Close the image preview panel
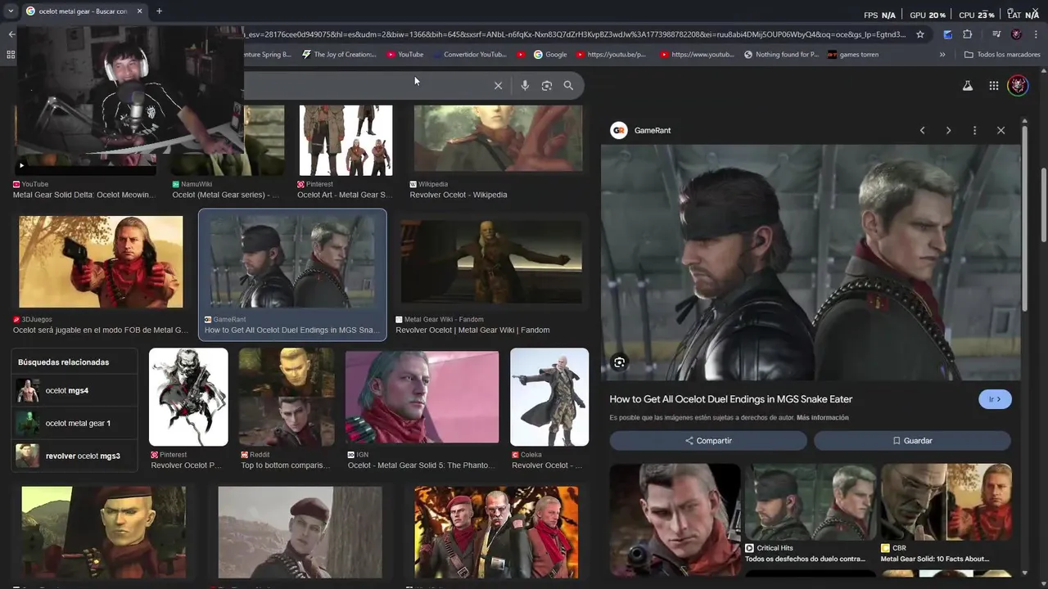Viewport: 1048px width, 589px height. [1001, 131]
